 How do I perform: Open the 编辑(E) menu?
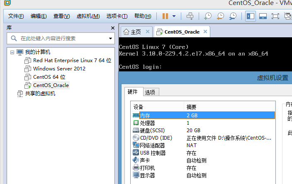coord(39,16)
